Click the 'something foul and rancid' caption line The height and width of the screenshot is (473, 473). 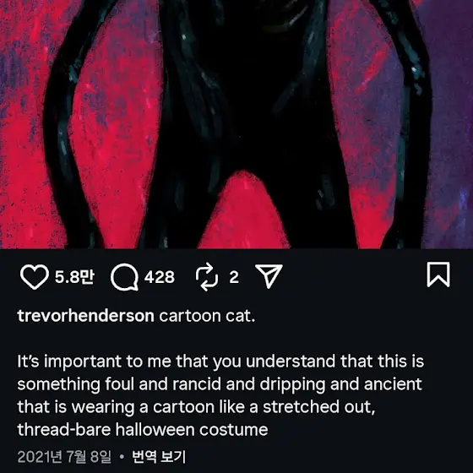[220, 384]
